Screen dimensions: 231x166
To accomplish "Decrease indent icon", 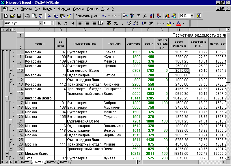I will (144, 23).
